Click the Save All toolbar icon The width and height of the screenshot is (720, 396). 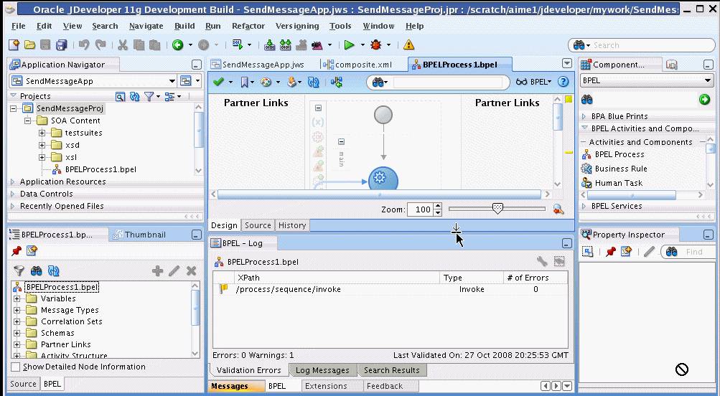61,45
